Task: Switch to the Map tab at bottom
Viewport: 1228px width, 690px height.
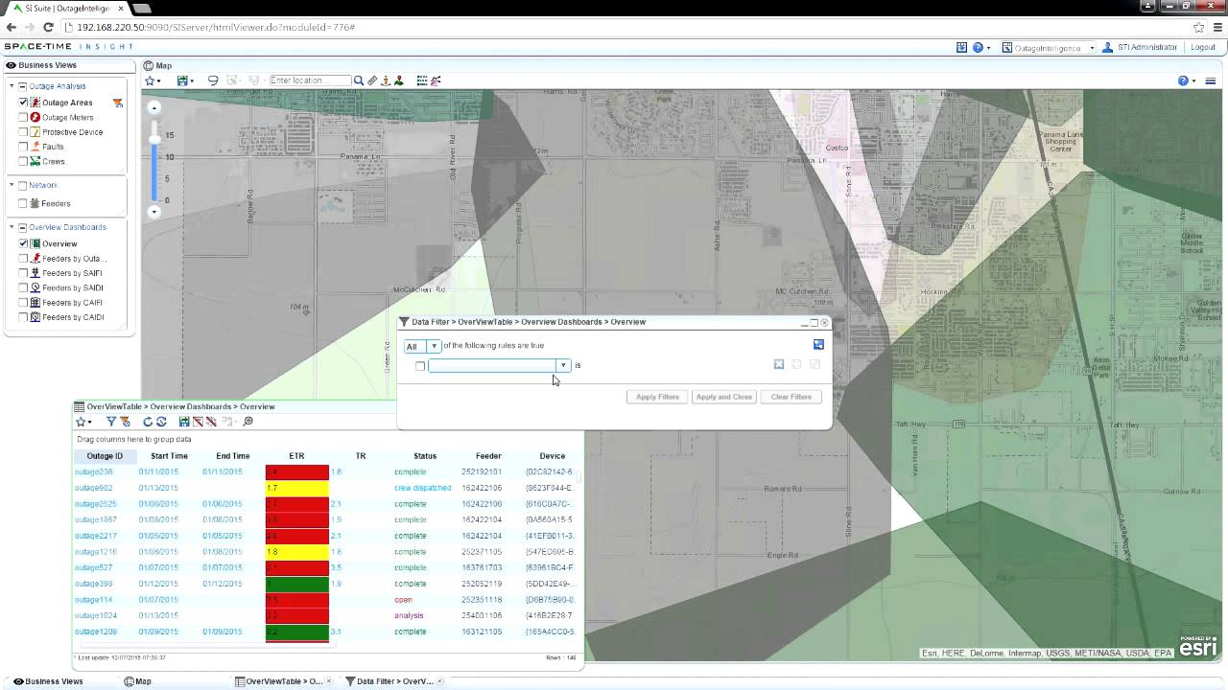Action: point(137,681)
